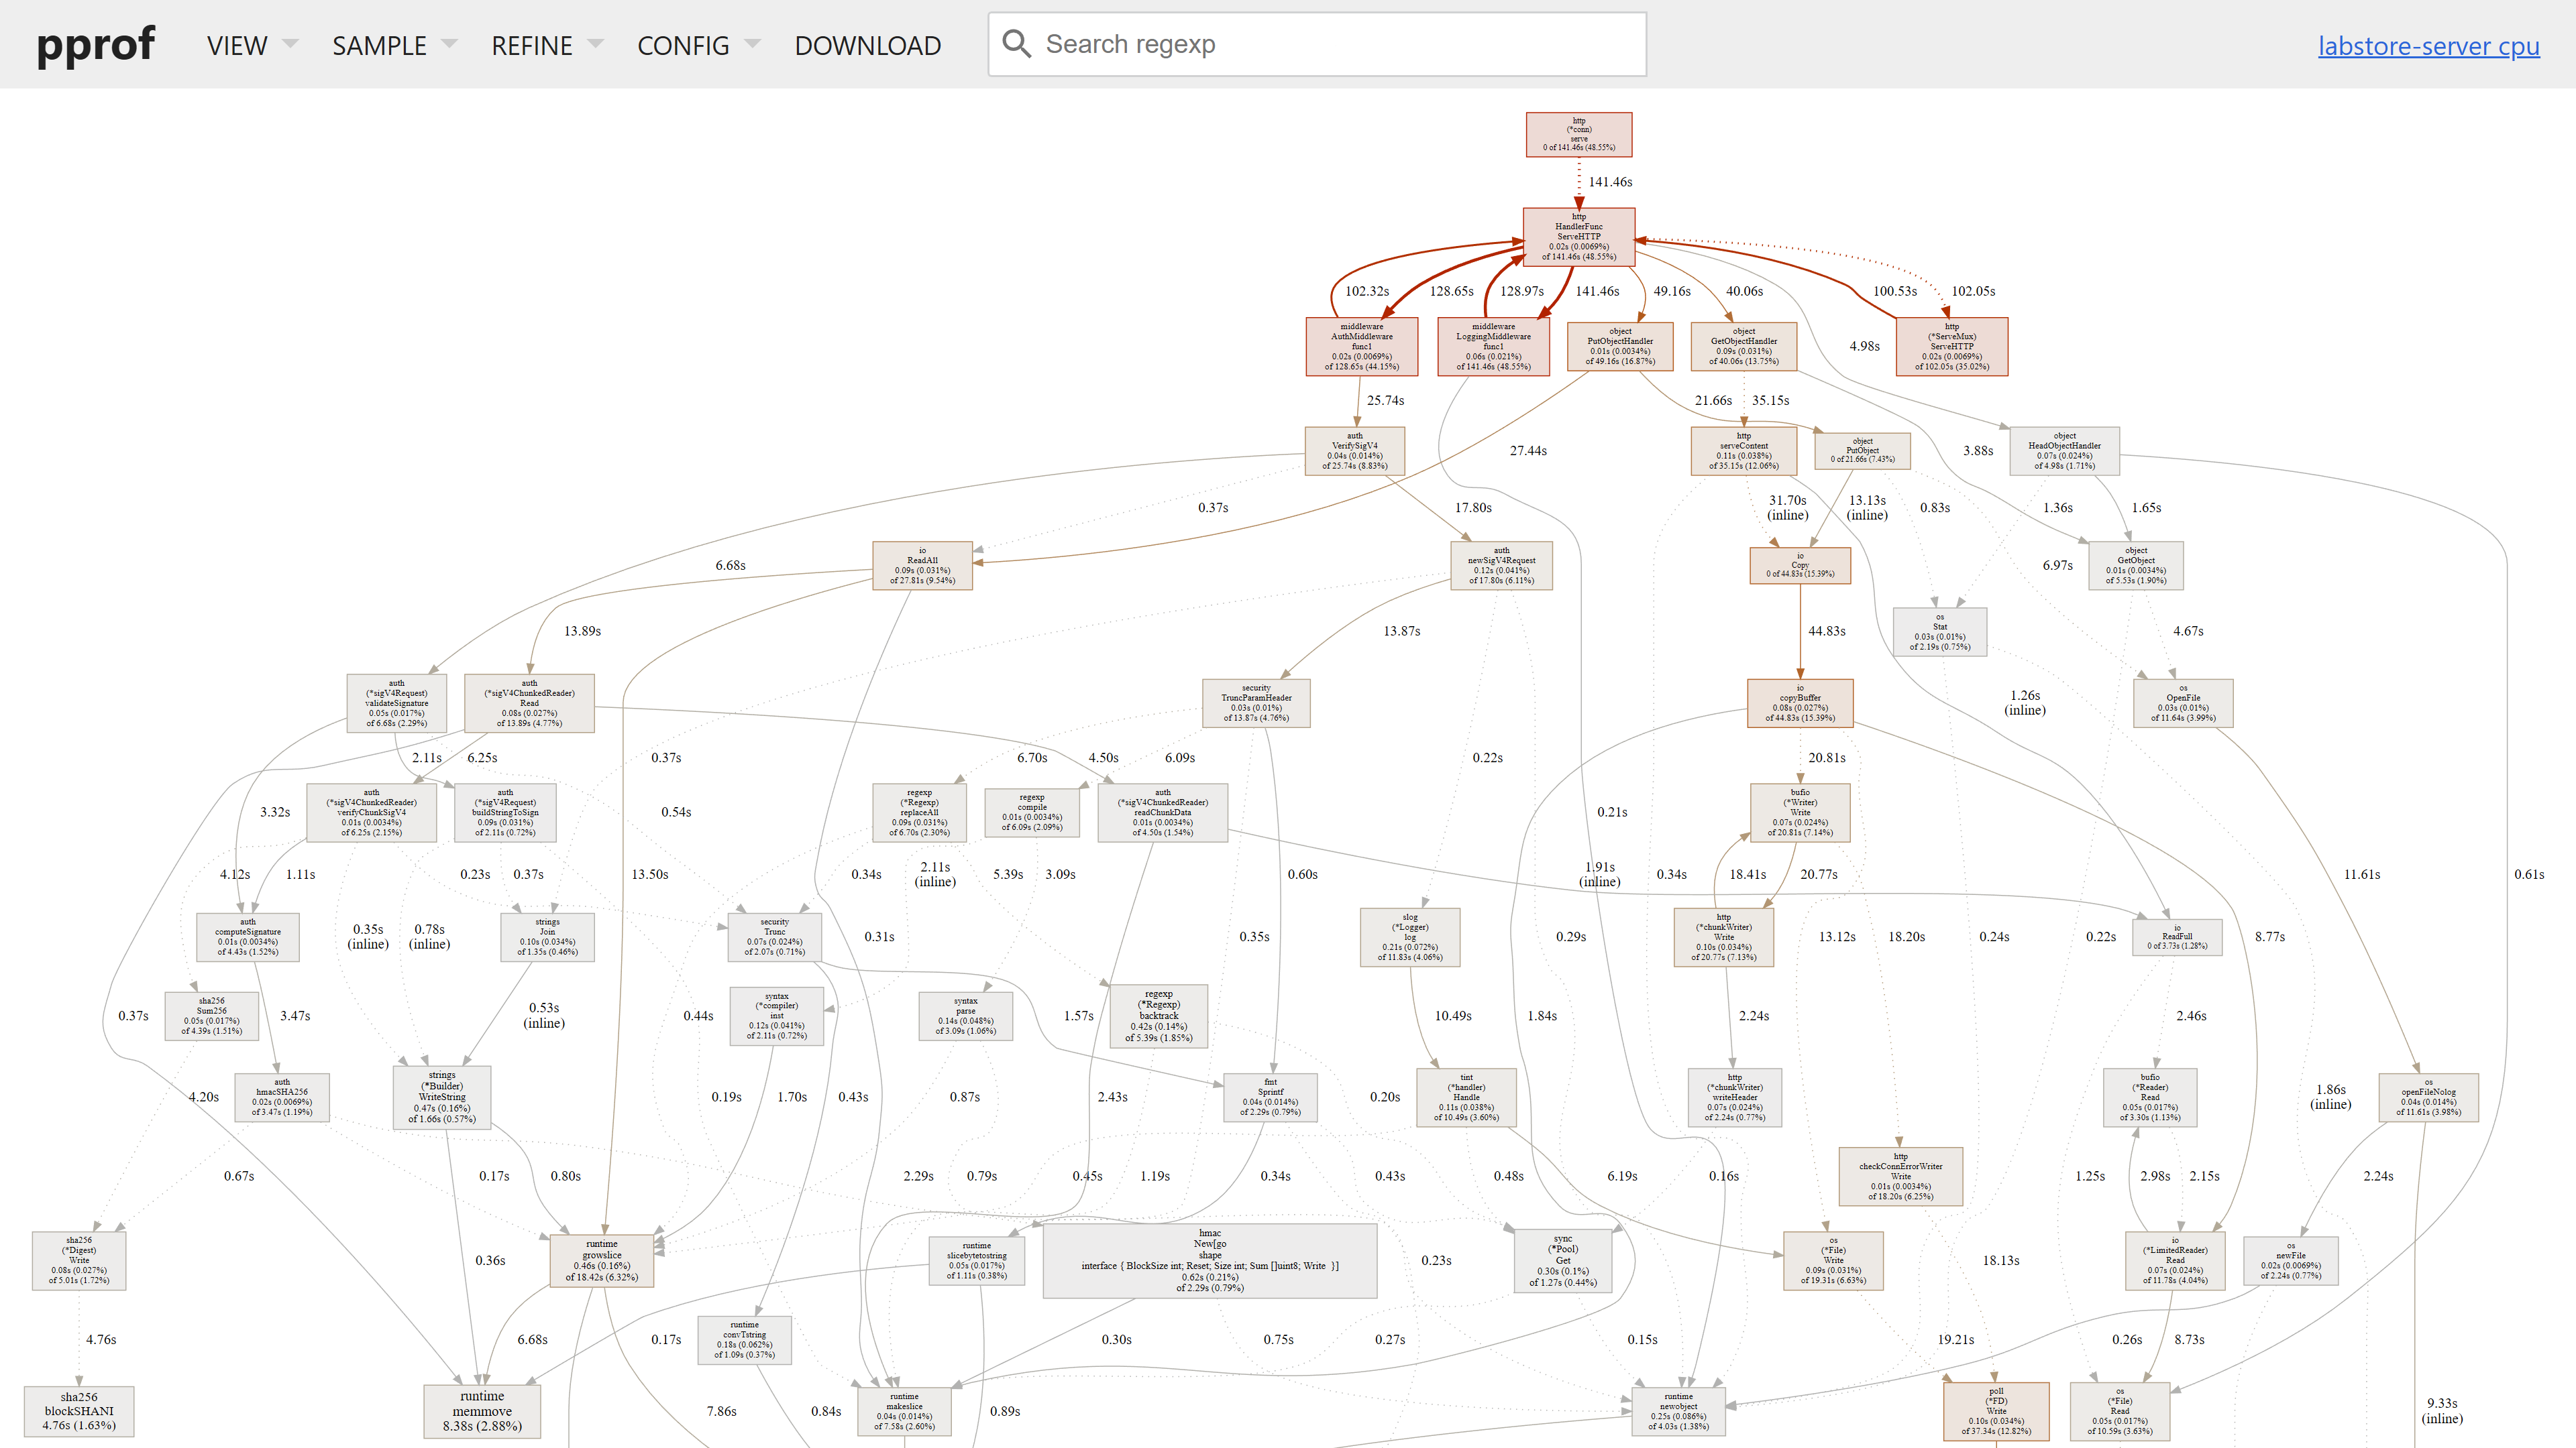This screenshot has width=2576, height=1448.
Task: Click the DOWNLOAD menu item
Action: click(x=867, y=45)
